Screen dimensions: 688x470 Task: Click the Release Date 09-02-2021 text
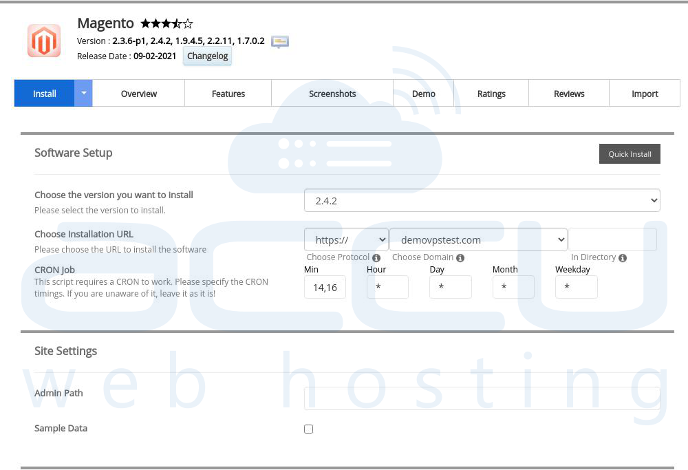click(127, 56)
